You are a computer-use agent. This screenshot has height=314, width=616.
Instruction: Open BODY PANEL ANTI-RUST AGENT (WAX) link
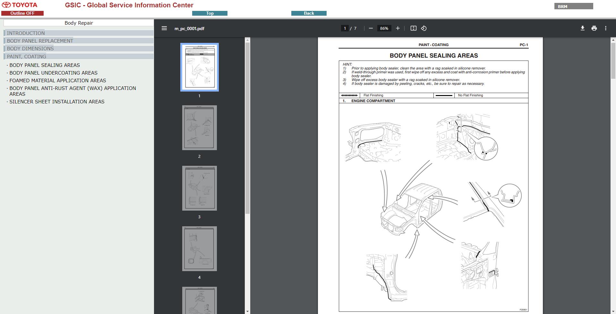pos(73,91)
